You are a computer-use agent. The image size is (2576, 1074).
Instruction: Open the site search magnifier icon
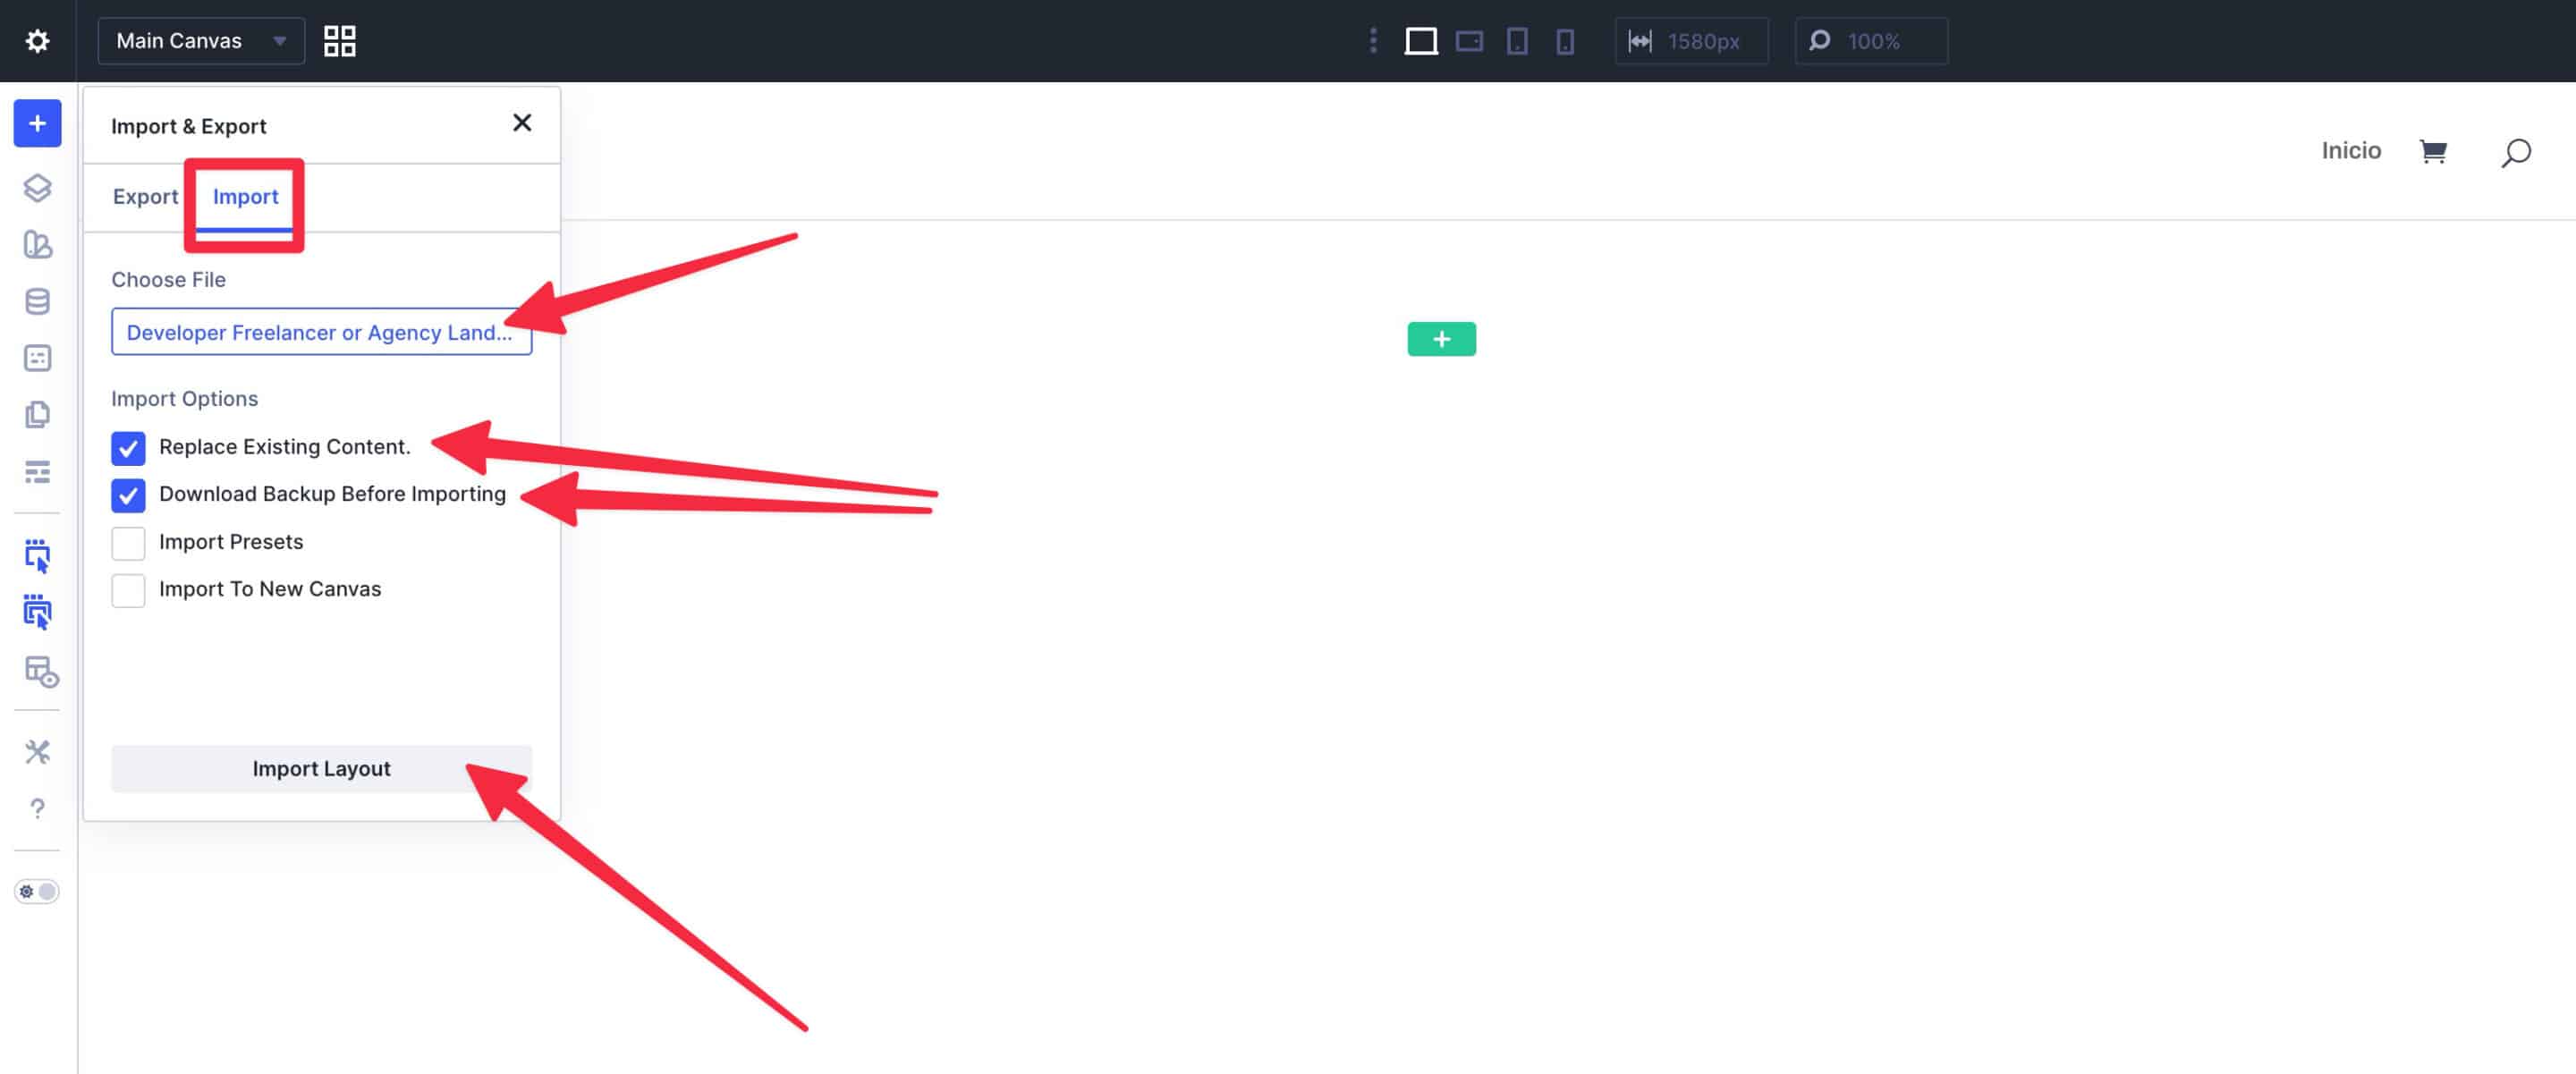(2515, 152)
